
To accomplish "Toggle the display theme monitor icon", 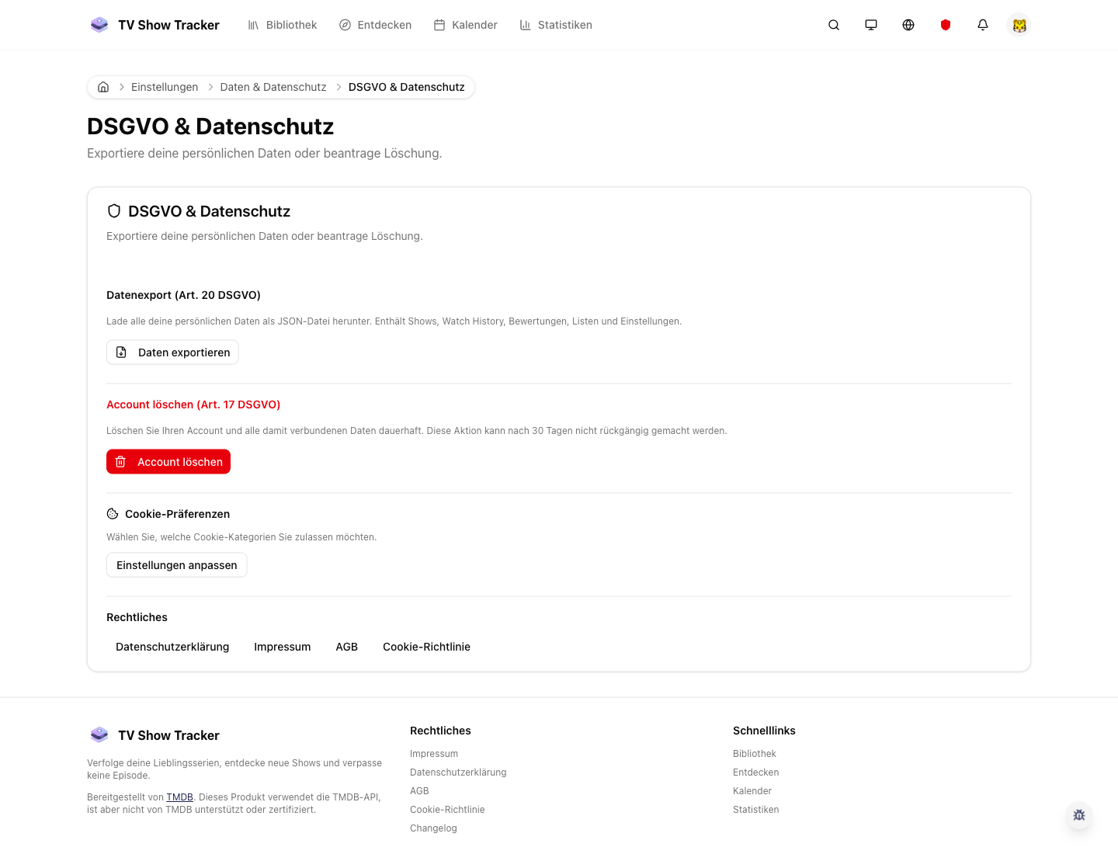I will tap(871, 25).
